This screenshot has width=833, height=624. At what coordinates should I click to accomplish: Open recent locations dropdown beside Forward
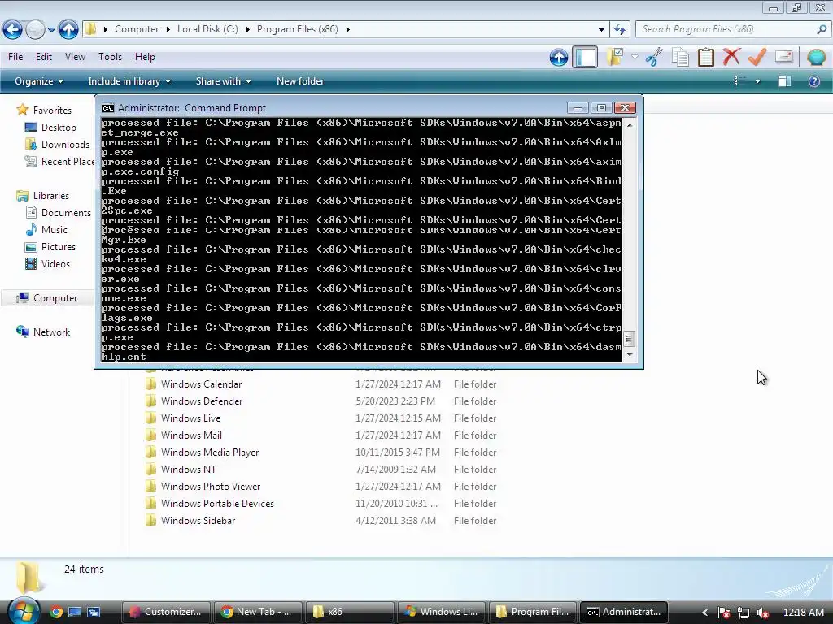coord(51,30)
